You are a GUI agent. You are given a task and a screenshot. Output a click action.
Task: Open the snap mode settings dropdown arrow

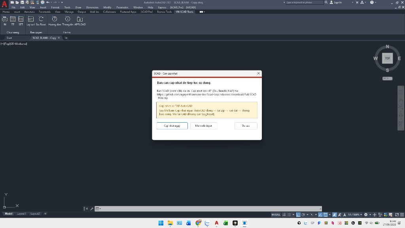293,215
